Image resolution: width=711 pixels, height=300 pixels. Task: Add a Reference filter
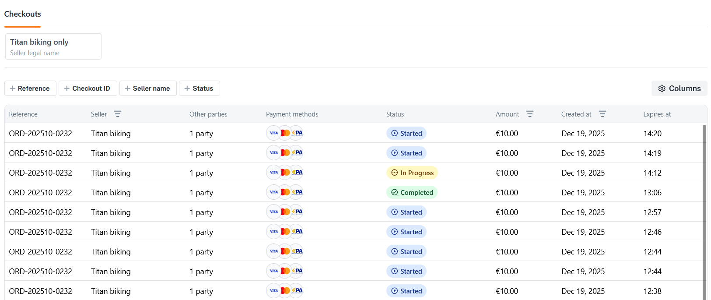coord(30,88)
